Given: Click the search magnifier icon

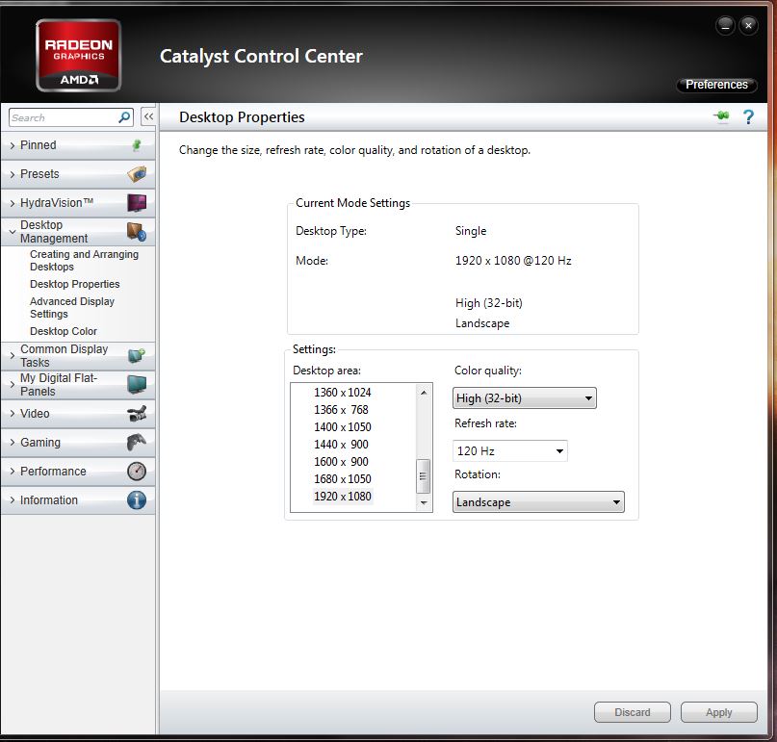Looking at the screenshot, I should point(124,117).
